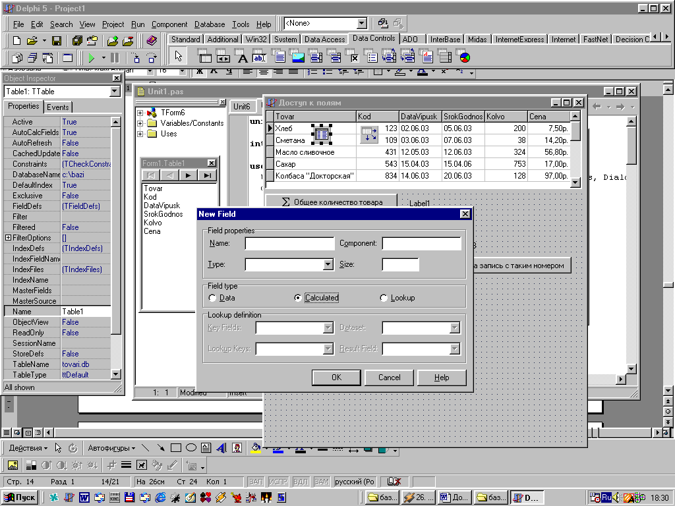Screen dimensions: 675x506
Task: Open the Type dropdown in New Field
Action: [x=328, y=264]
